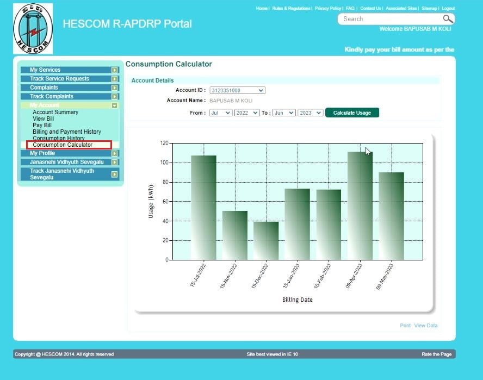This screenshot has height=380, width=483.
Task: Click the Billing Date axis label
Action: [298, 300]
